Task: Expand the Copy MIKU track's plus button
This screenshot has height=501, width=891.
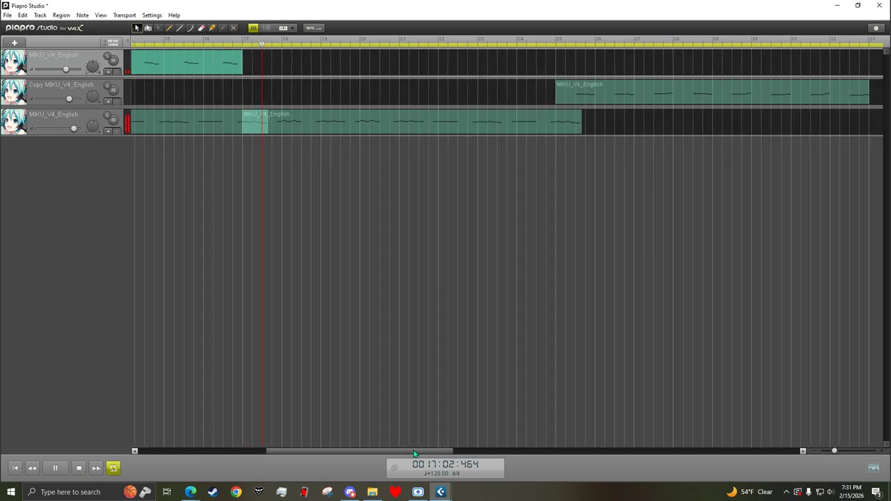Action: pyautogui.click(x=108, y=102)
